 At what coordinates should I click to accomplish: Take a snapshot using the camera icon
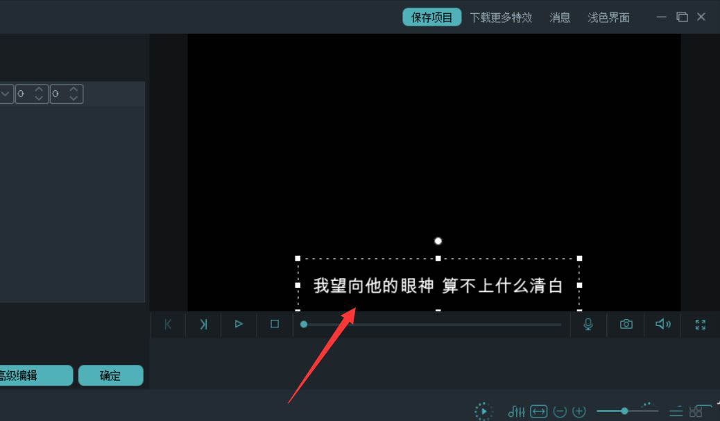tap(625, 324)
